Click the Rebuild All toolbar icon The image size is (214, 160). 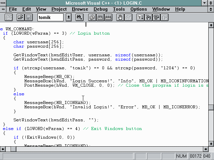[108, 17]
